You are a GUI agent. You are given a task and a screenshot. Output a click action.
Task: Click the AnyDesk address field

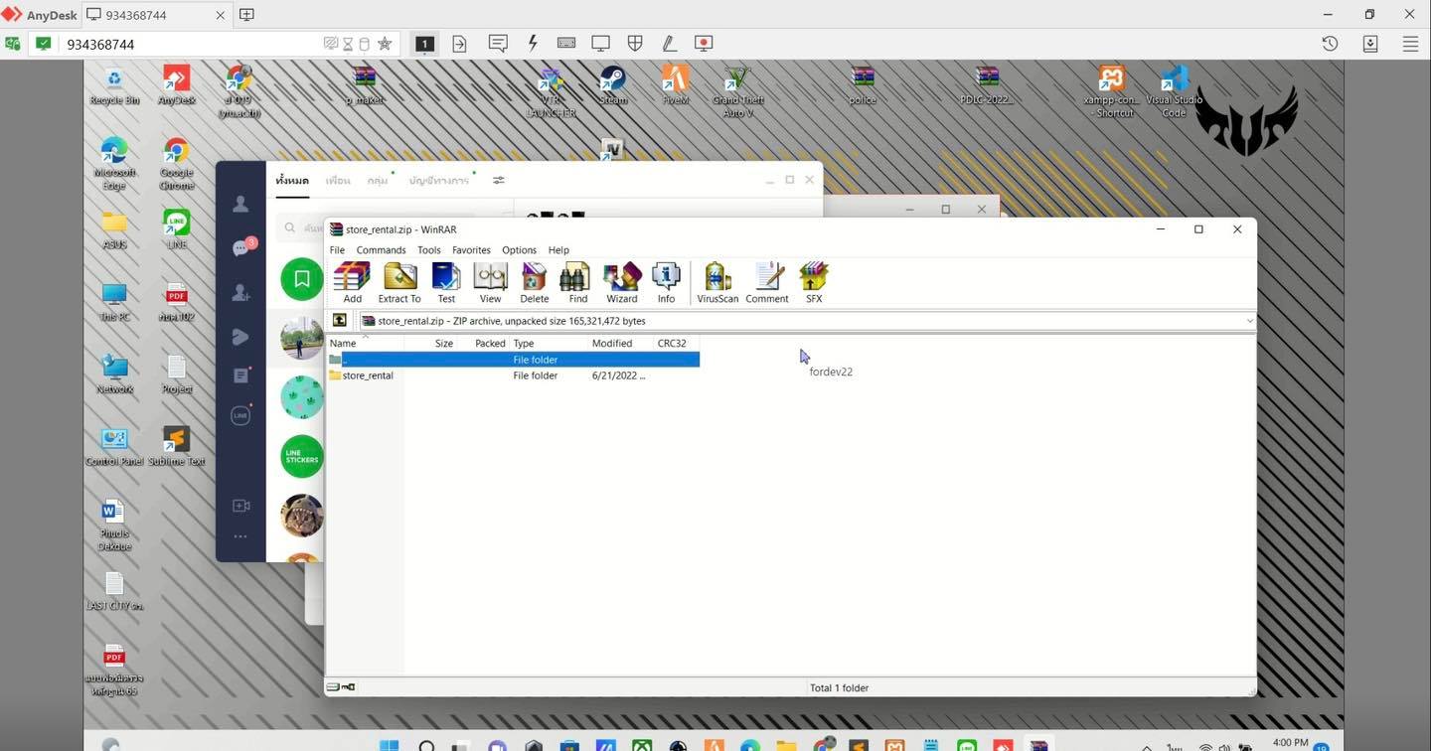[x=192, y=44]
